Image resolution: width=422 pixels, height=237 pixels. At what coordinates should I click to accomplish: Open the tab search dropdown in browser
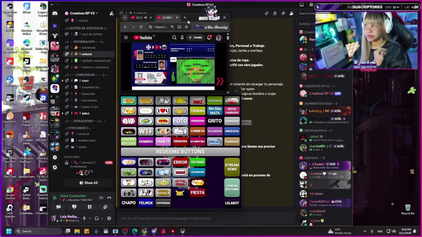125,18
